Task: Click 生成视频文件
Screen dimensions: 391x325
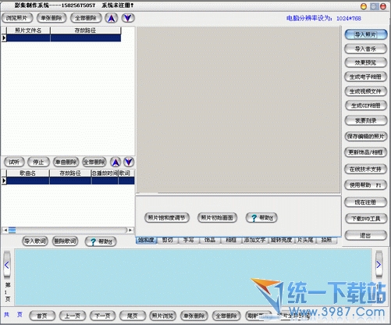Action: coord(365,91)
